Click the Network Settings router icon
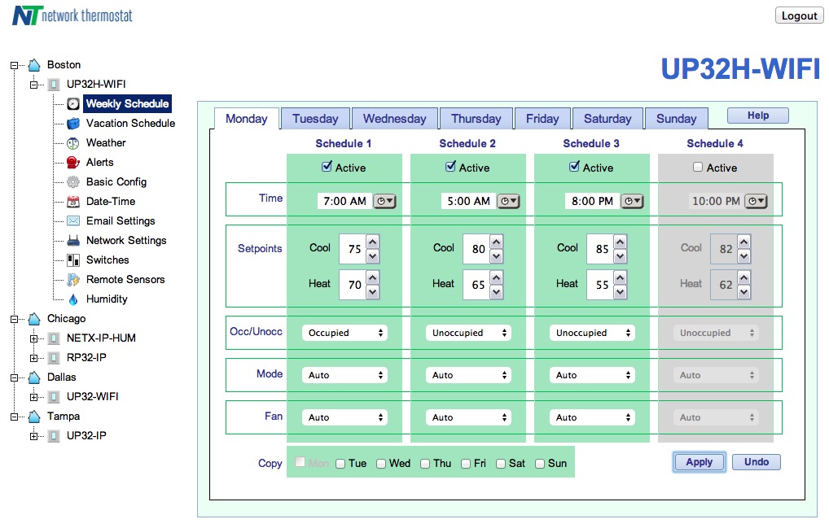Viewport: 829px width, 528px height. pos(73,241)
